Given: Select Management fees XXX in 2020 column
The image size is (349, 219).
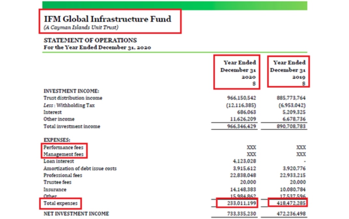Looking at the screenshot, I should pyautogui.click(x=252, y=154).
